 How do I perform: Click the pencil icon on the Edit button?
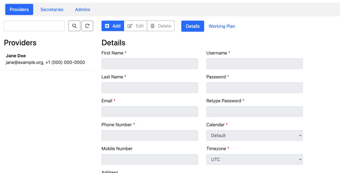(130, 26)
